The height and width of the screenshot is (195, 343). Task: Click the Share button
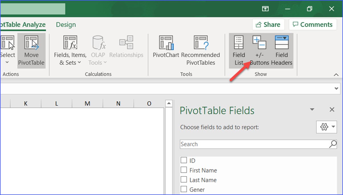(268, 25)
